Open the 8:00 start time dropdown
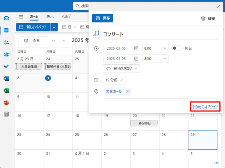The height and width of the screenshot is (168, 225). pos(156,48)
